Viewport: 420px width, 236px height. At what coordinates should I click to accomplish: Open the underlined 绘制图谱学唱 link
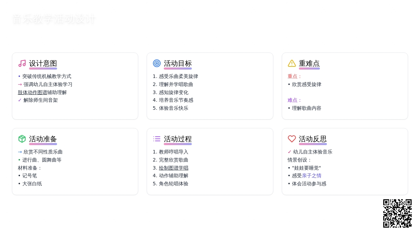[174, 168]
